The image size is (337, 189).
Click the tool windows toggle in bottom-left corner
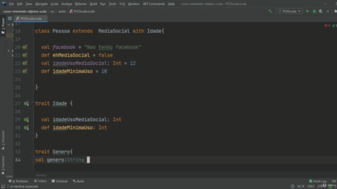[3, 186]
